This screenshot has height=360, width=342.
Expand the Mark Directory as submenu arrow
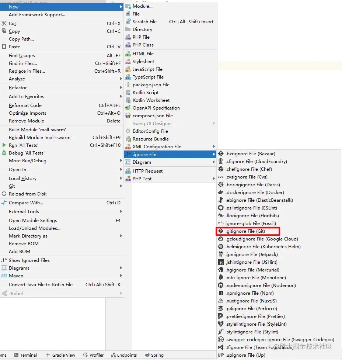[121, 236]
